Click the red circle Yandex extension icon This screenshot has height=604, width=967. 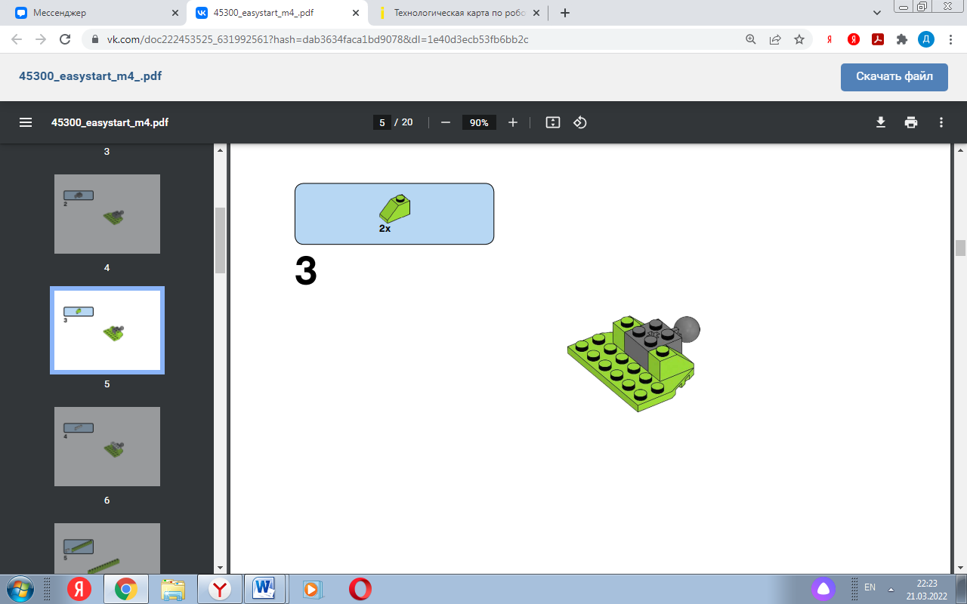(854, 39)
